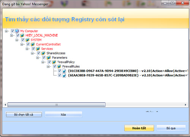The width and height of the screenshot is (190, 137).
Task: Toggle the CurrentControlSet checkbox
Action: coord(28,44)
